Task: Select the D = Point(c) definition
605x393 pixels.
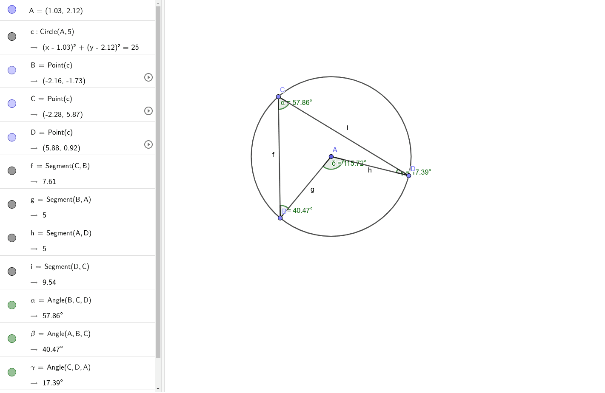Action: [x=51, y=133]
